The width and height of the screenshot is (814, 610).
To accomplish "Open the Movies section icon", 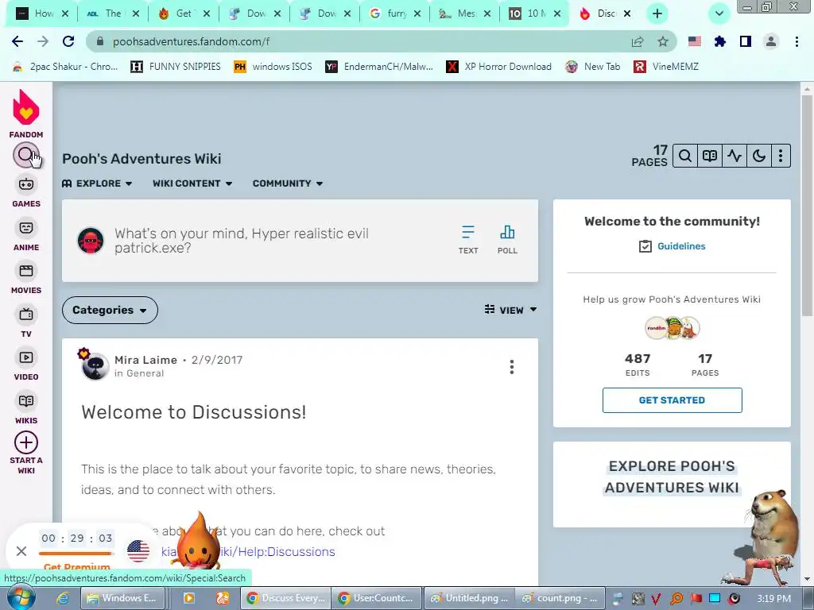I will tap(26, 272).
